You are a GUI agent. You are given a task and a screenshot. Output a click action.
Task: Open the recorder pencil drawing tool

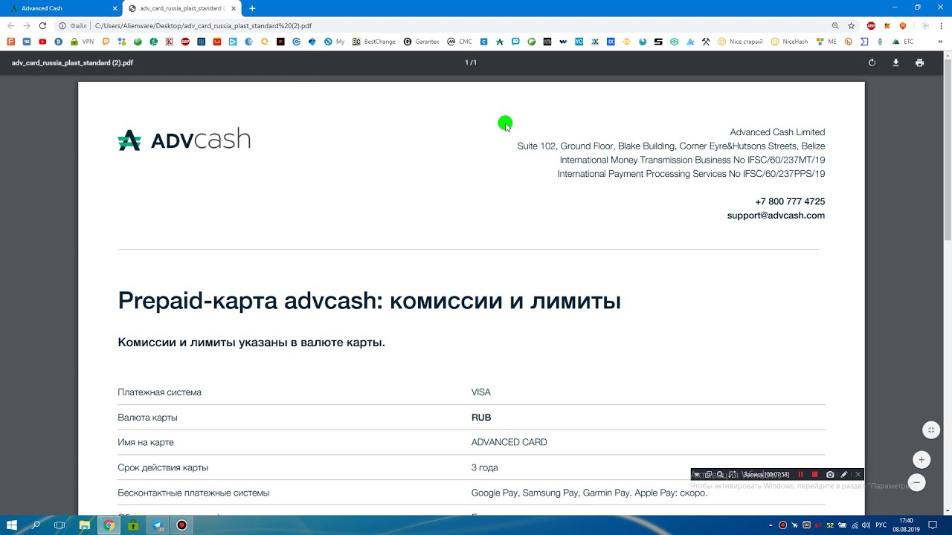(843, 475)
